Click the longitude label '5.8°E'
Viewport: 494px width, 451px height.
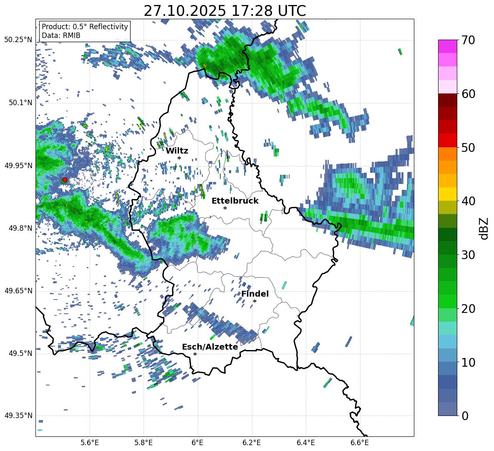click(x=144, y=443)
